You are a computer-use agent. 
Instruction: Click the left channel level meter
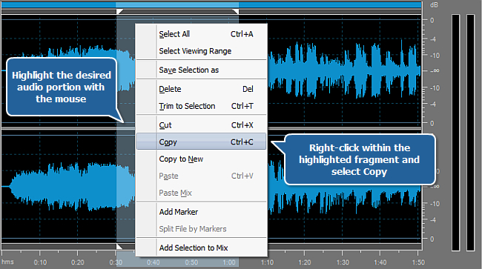[455, 133]
